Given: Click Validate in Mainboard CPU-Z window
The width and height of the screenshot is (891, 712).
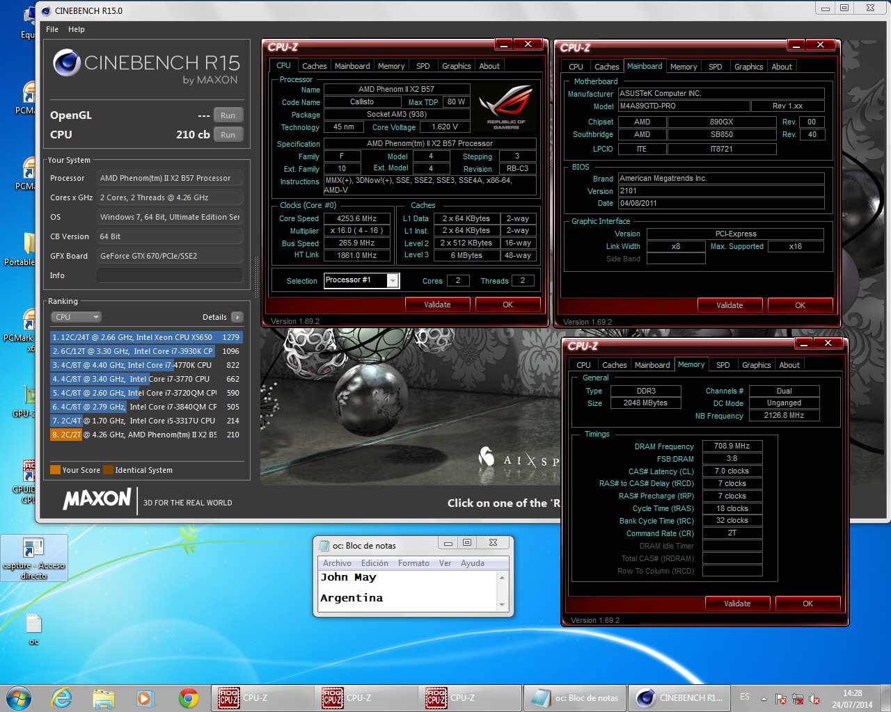Looking at the screenshot, I should 730,305.
